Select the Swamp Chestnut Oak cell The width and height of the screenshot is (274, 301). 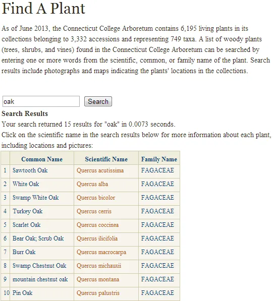(x=42, y=266)
